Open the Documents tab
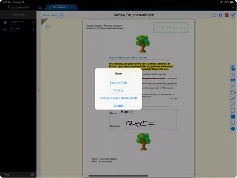The width and height of the screenshot is (237, 178). 61,7
